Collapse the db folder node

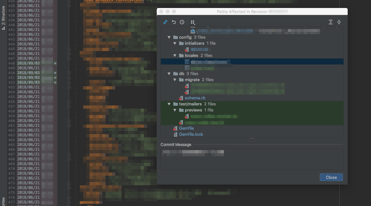(169, 74)
